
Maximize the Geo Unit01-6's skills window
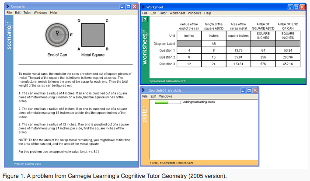pos(249,90)
